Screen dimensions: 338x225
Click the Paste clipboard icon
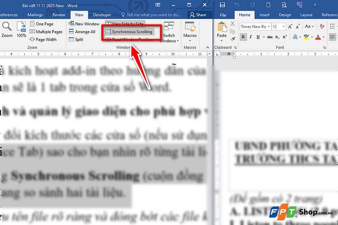point(221,27)
